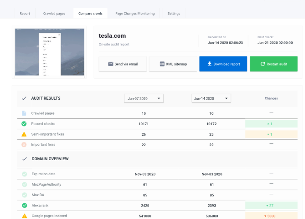Open the Jun-07 2020 crawl date dropdown

144,98
